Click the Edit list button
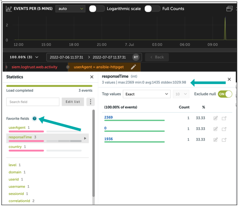239x207 pixels. 73,102
